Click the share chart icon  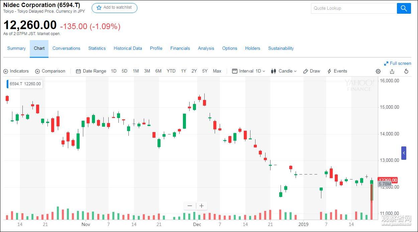click(x=392, y=71)
